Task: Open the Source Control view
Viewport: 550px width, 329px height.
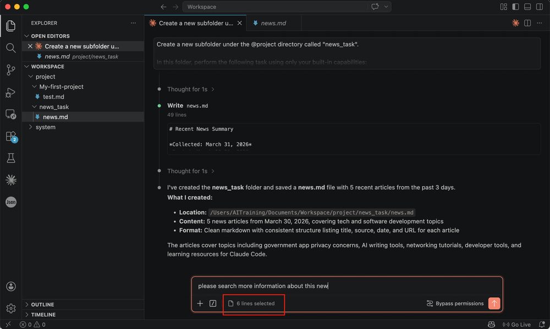Action: [x=10, y=70]
